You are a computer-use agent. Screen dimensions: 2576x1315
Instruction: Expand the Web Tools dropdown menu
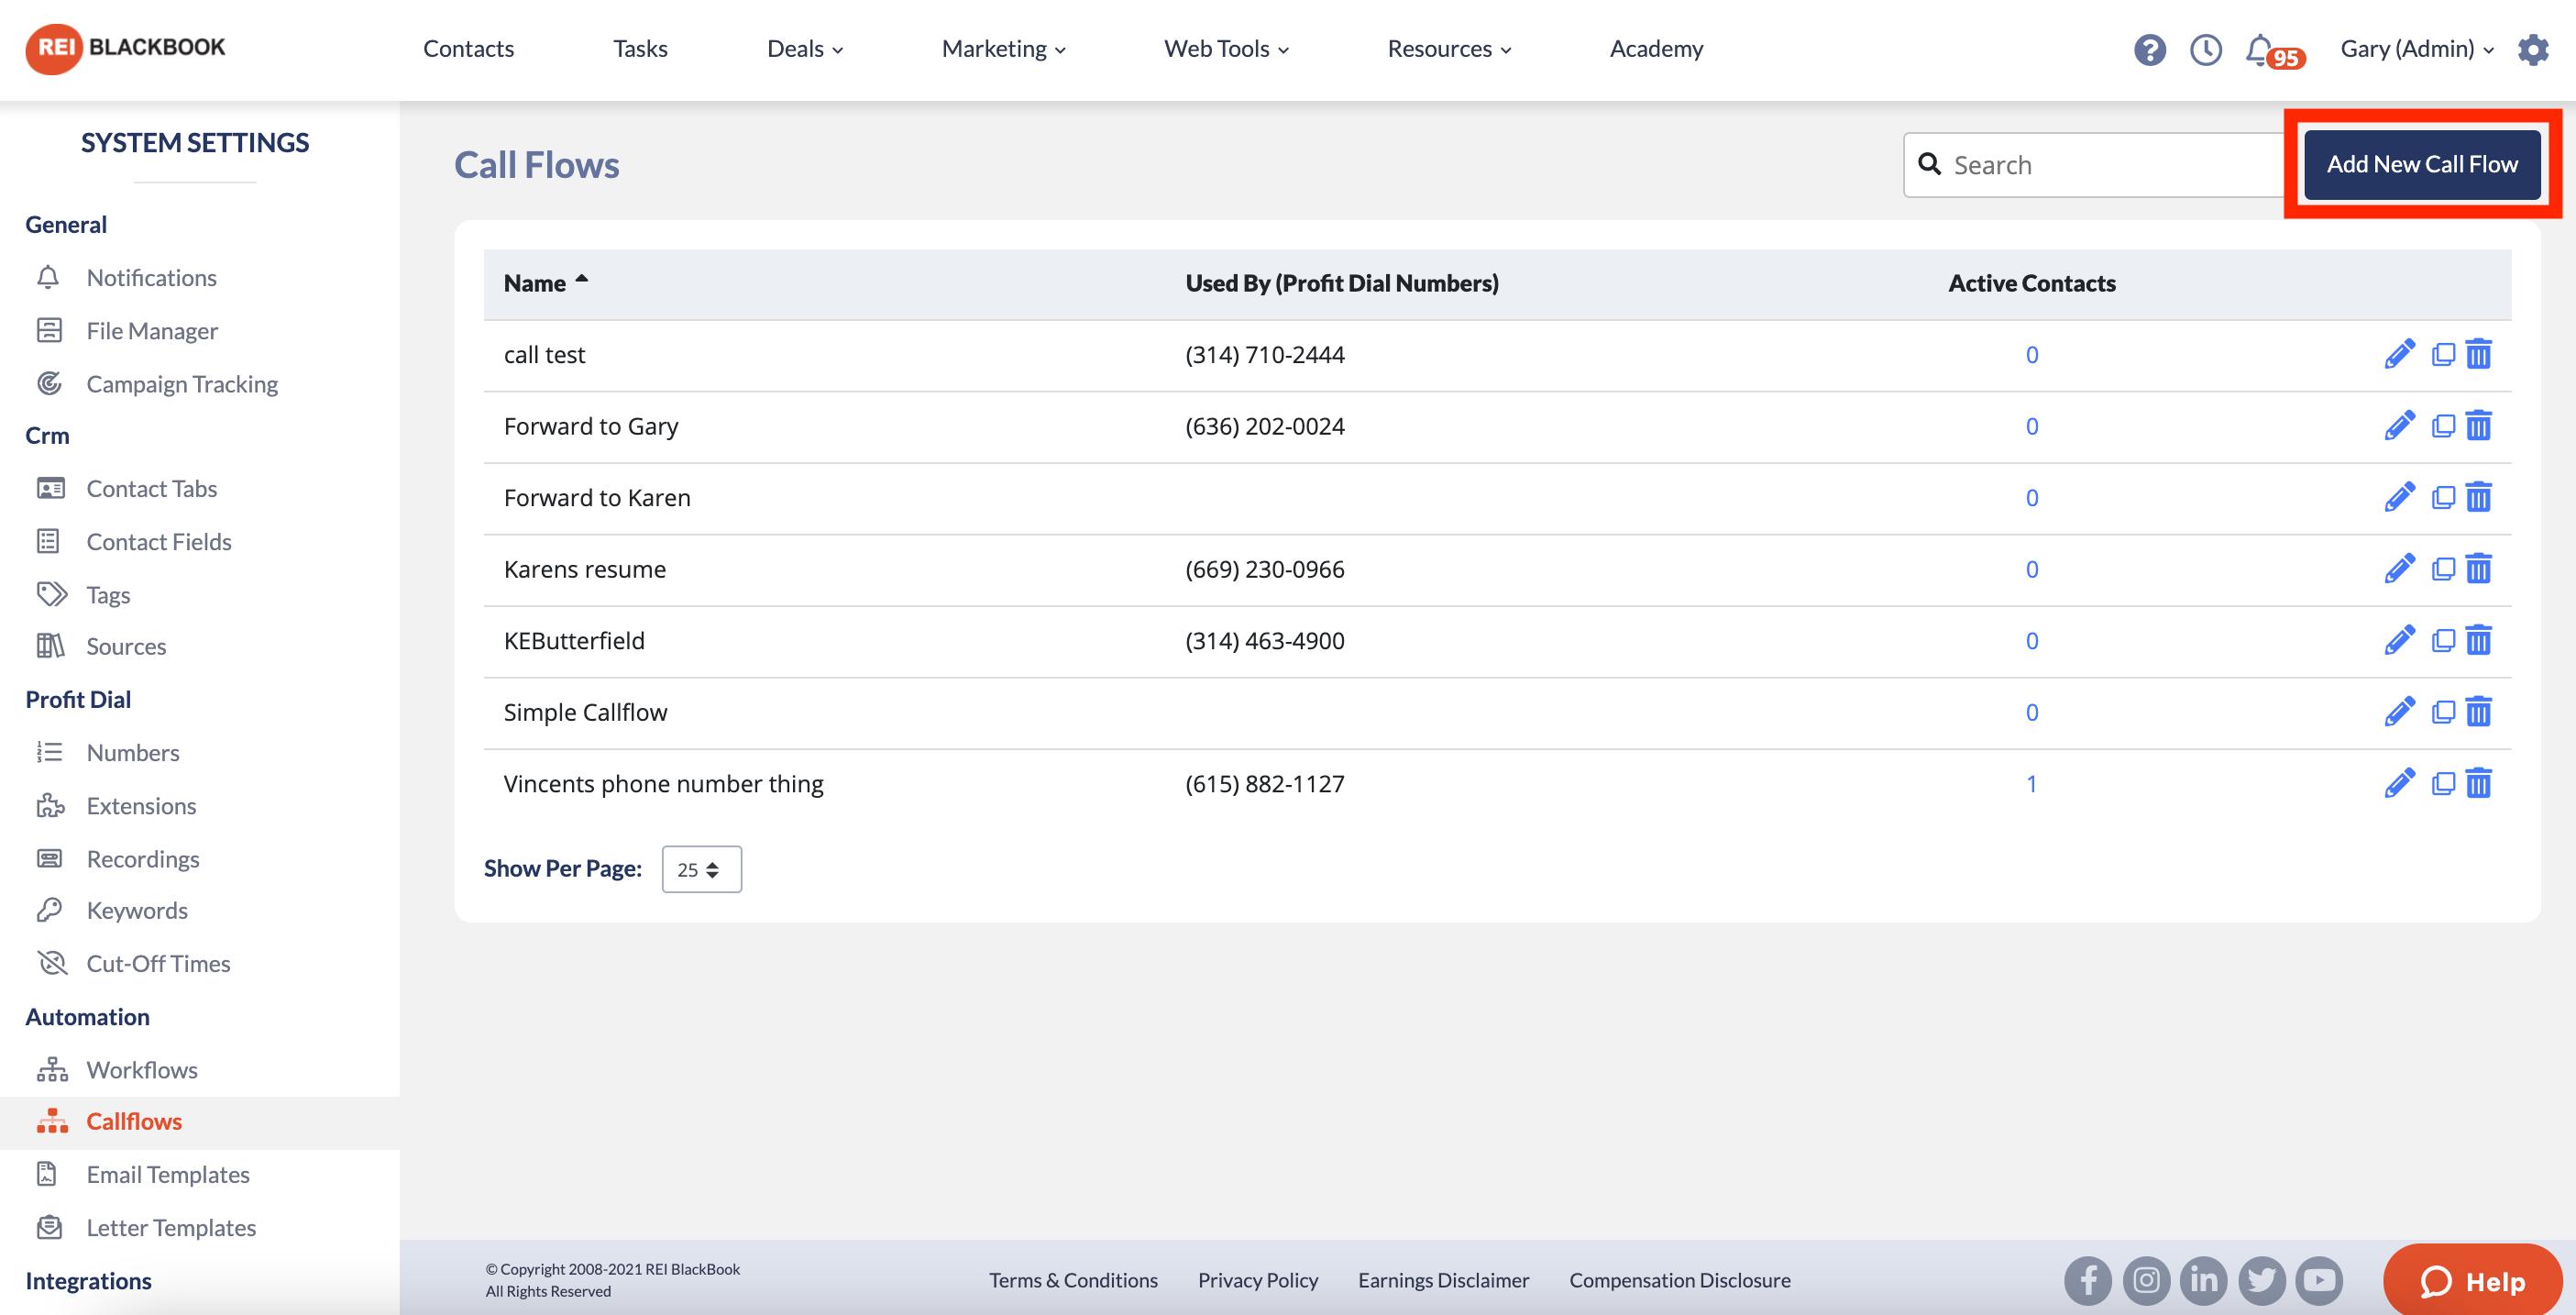[x=1226, y=49]
